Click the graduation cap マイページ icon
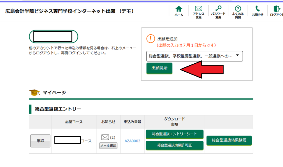Screen dimensions: 283x167 34,93
